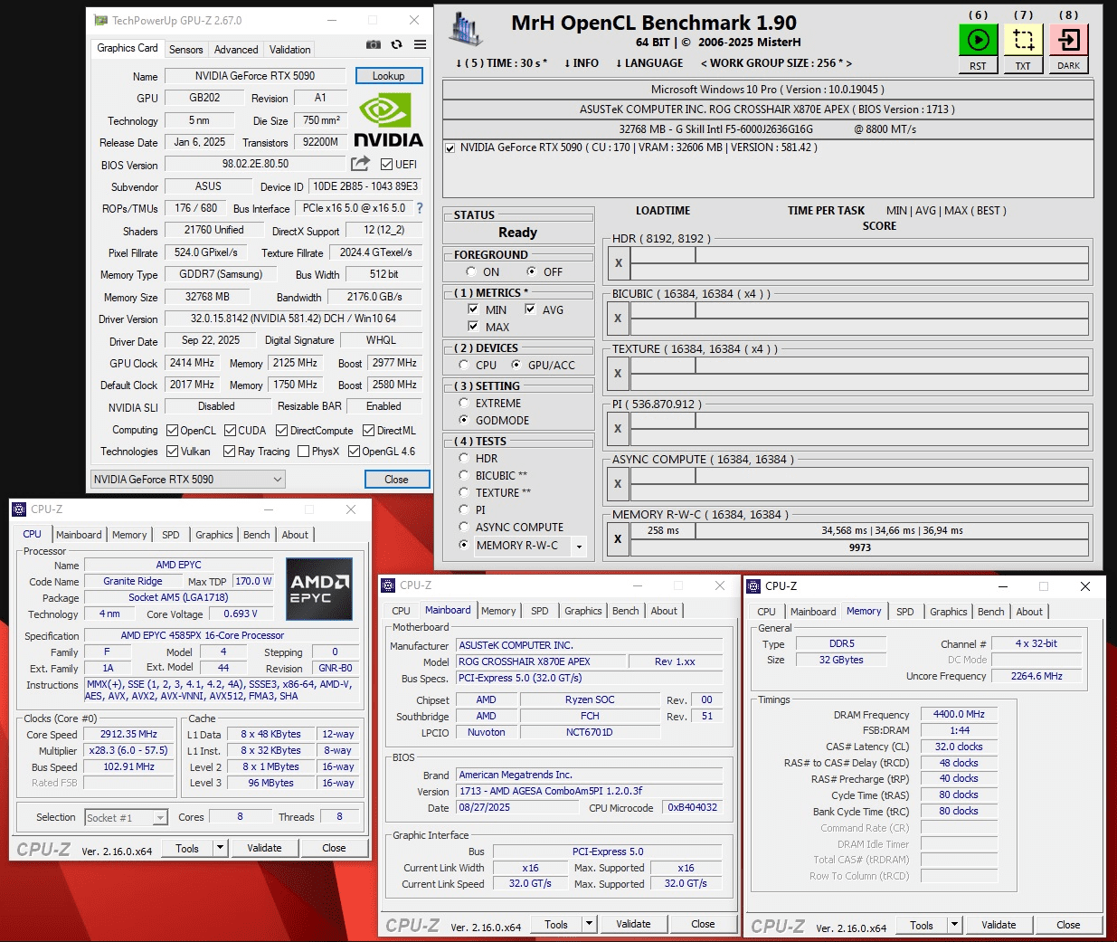Viewport: 1117px width, 942px height.
Task: Click the green RST start benchmark icon
Action: [978, 40]
